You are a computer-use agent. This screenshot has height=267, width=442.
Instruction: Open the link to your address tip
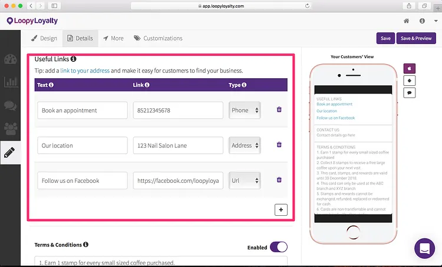pos(85,71)
